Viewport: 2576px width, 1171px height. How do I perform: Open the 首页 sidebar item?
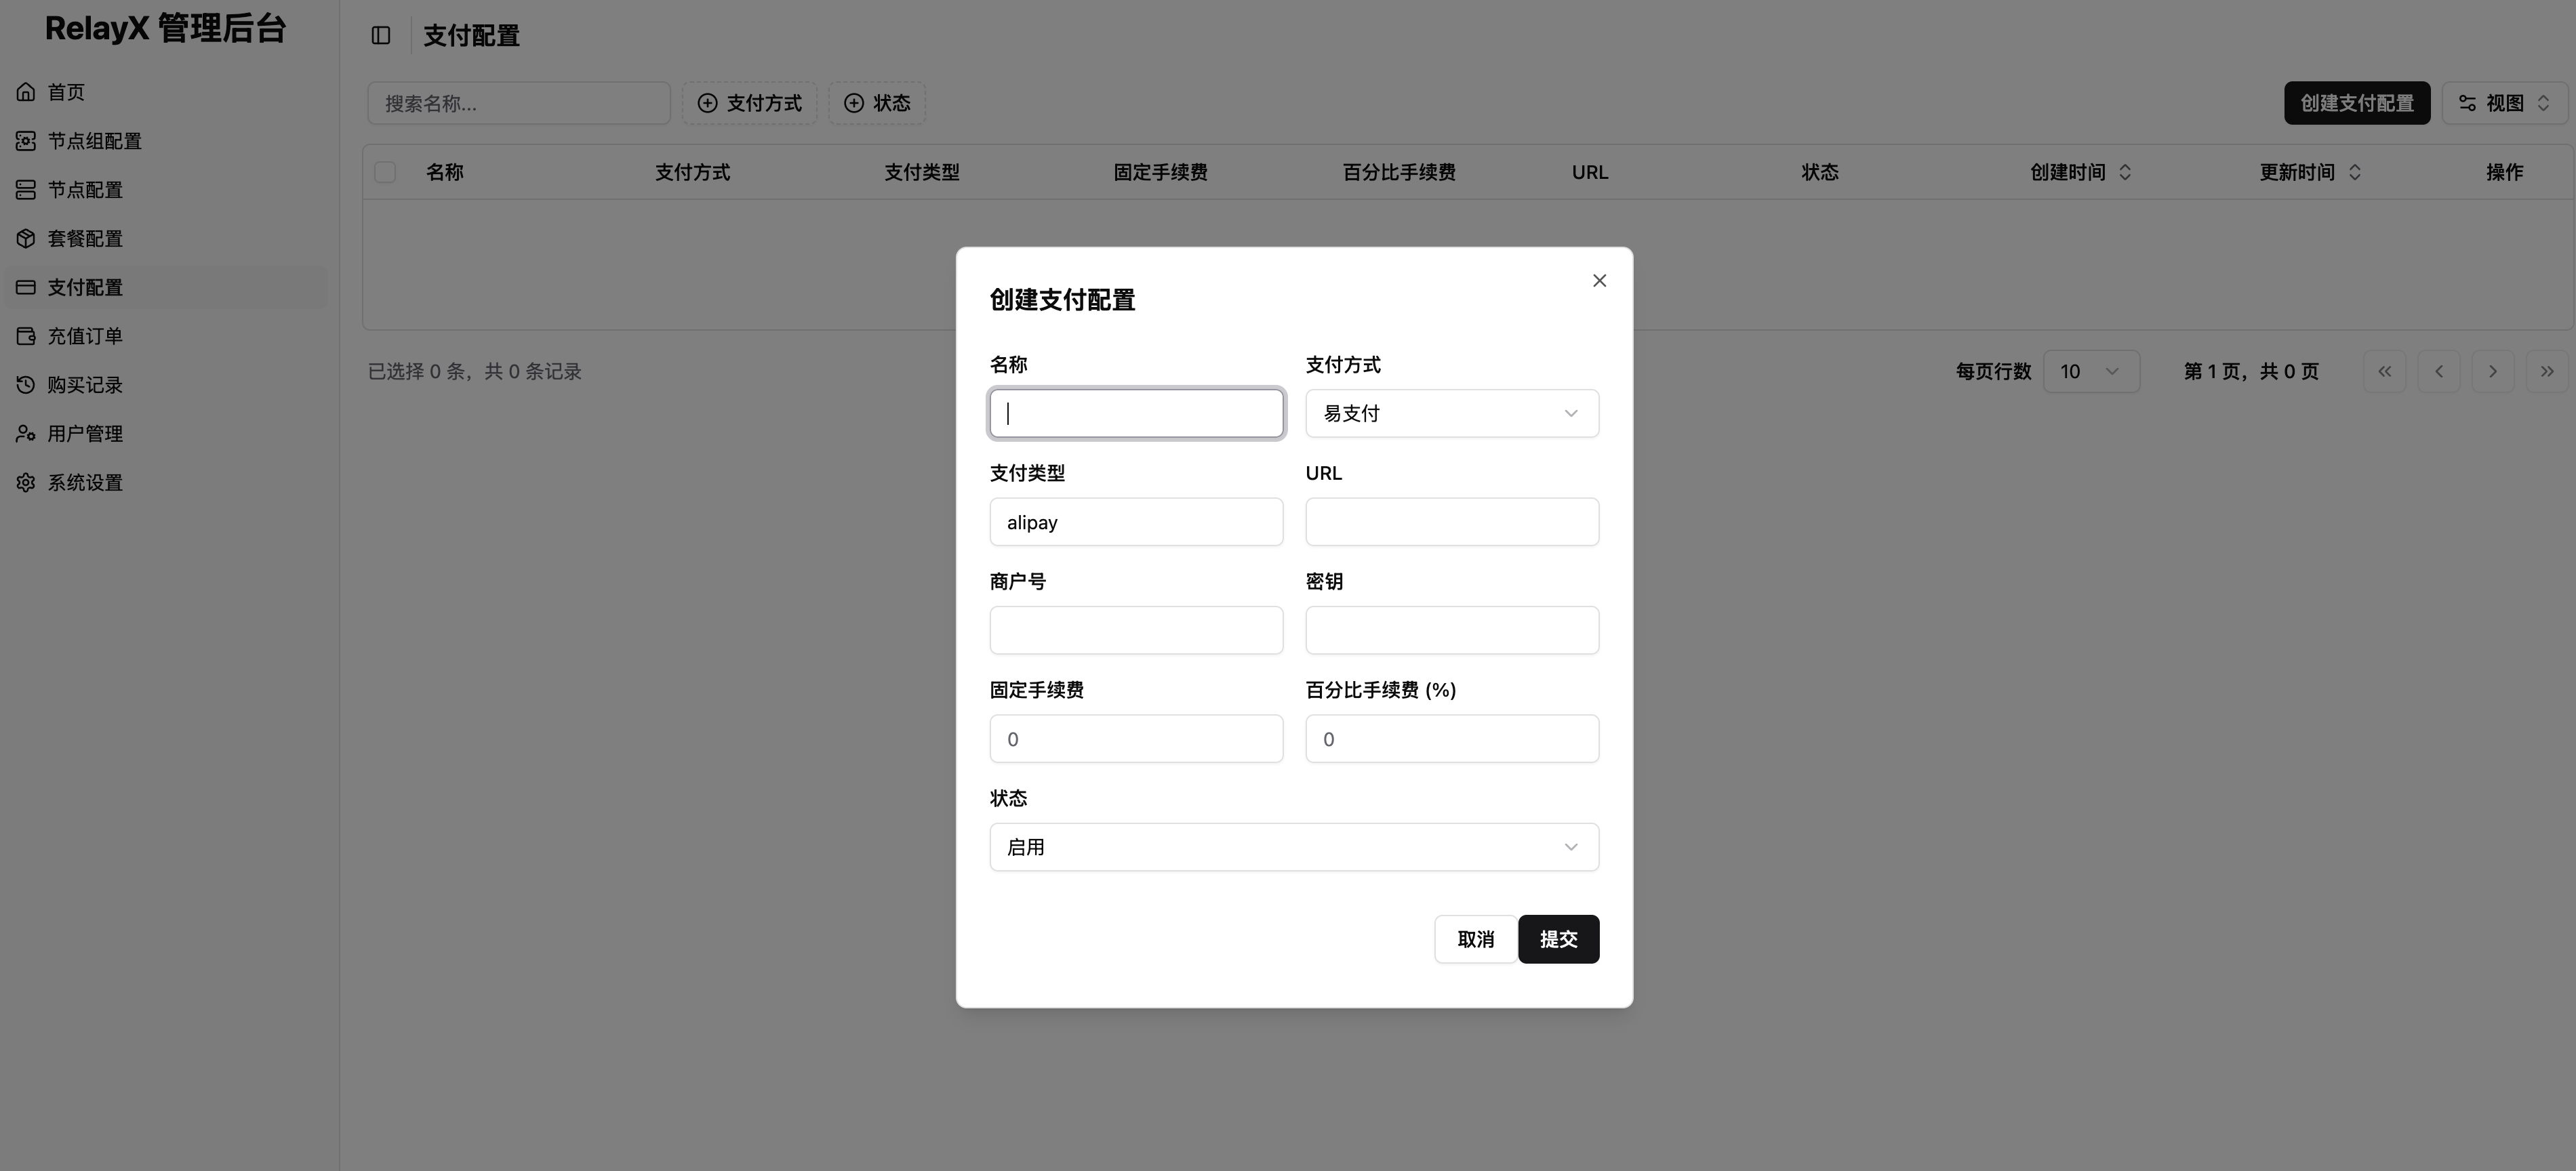pyautogui.click(x=65, y=91)
